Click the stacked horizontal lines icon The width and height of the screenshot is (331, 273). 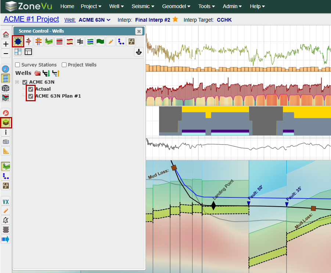(6, 230)
